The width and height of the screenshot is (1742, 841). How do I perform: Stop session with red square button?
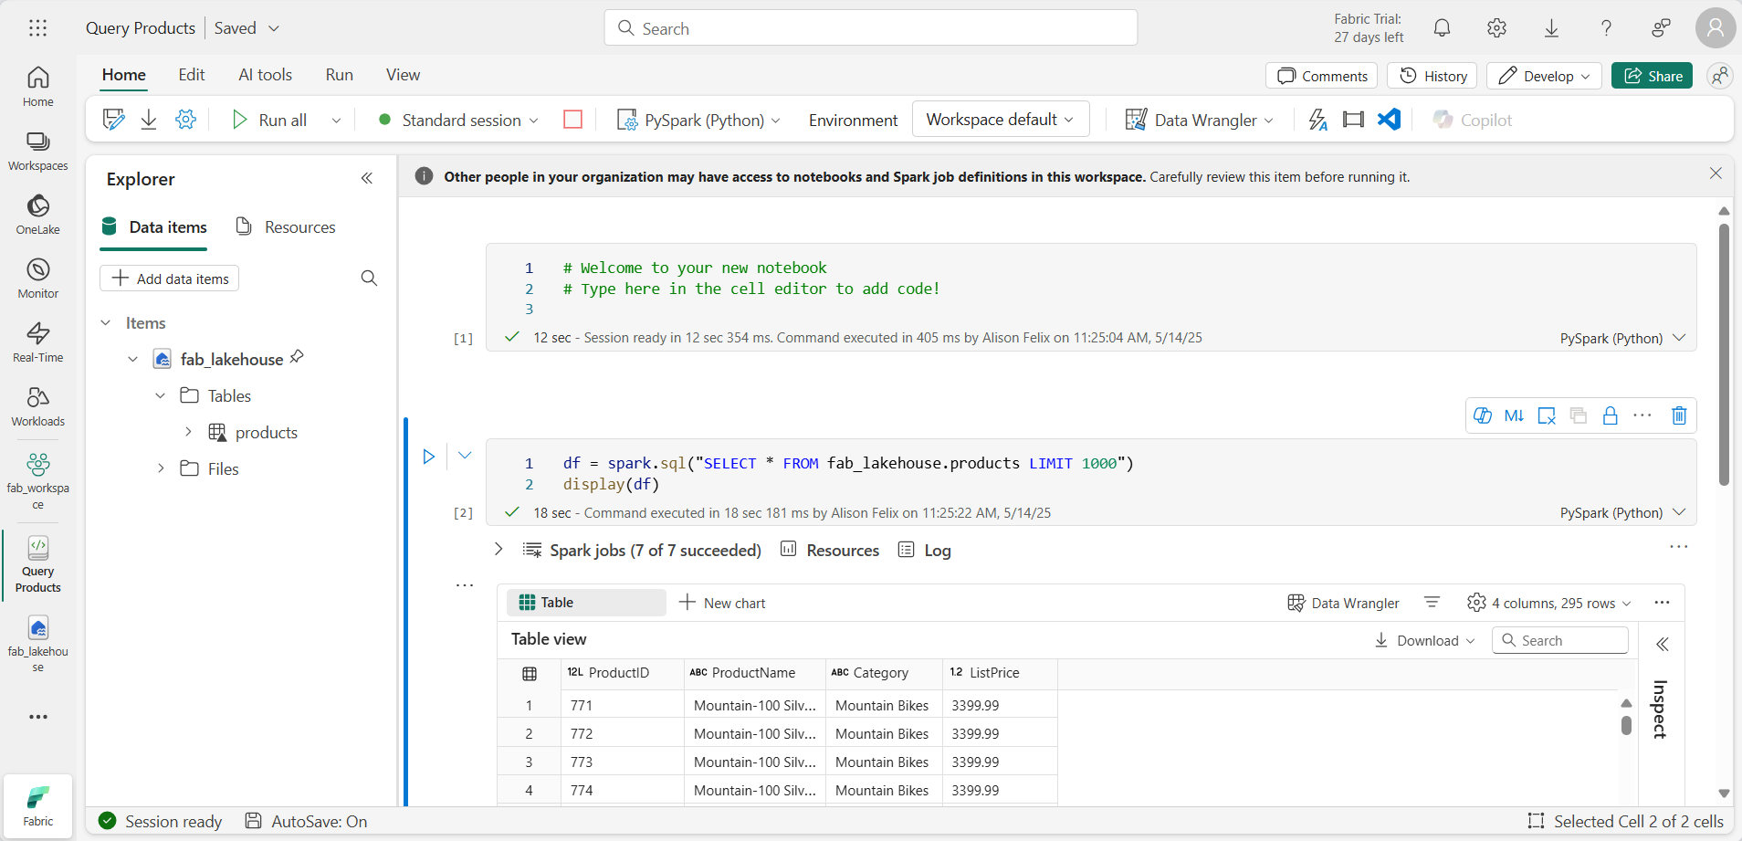pyautogui.click(x=573, y=120)
